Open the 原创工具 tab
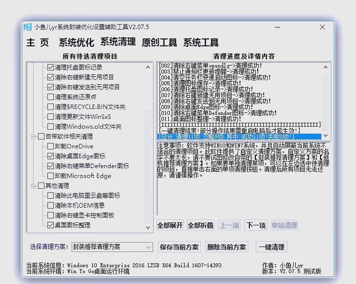356x284 pixels. [160, 43]
